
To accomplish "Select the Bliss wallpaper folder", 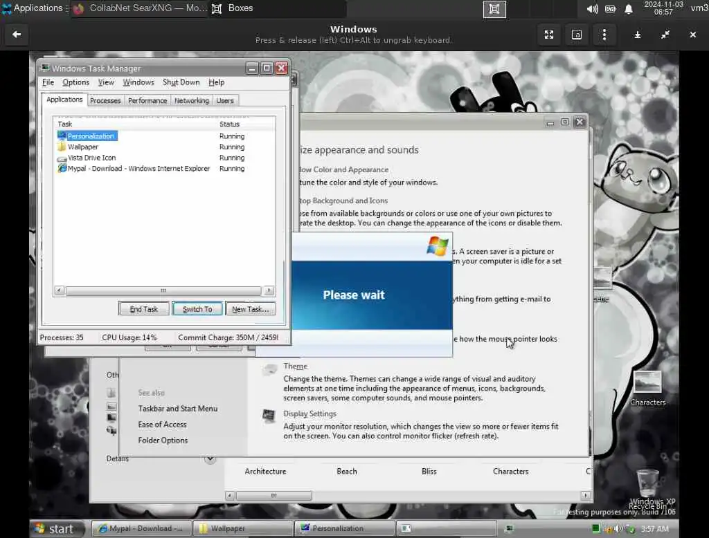I will pyautogui.click(x=429, y=471).
